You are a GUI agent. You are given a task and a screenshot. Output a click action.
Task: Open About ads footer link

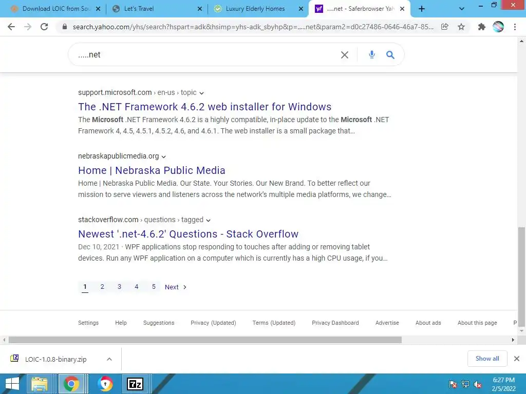(x=428, y=323)
